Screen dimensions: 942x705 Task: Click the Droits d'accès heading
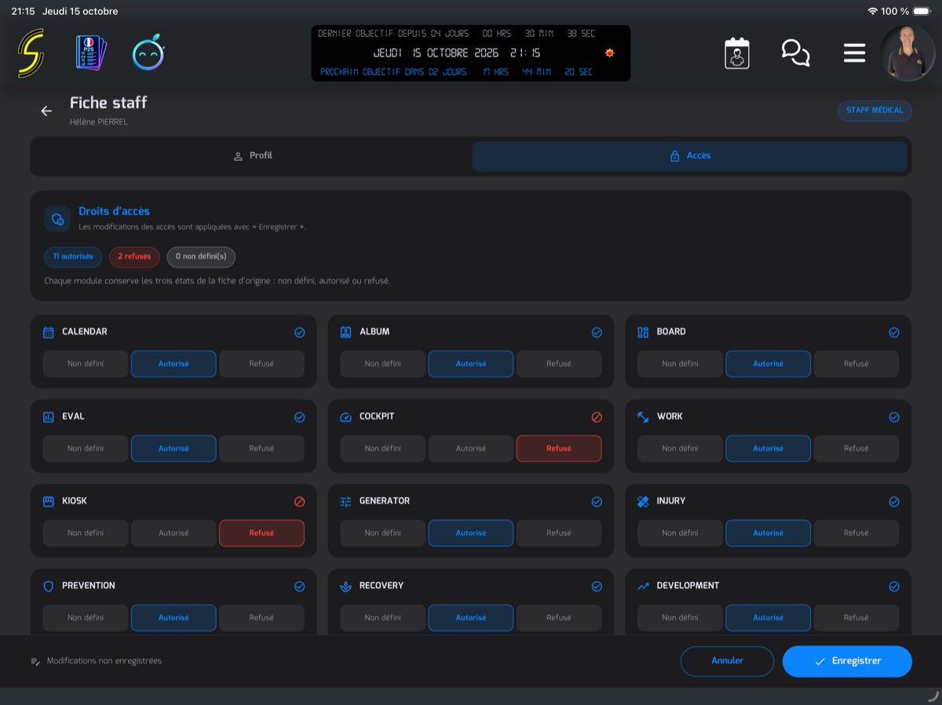point(114,211)
